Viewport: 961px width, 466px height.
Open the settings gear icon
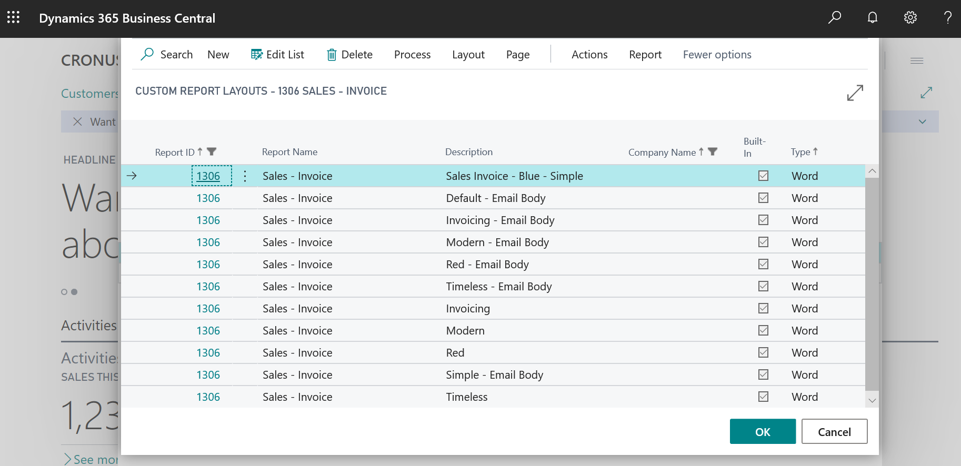coord(910,17)
